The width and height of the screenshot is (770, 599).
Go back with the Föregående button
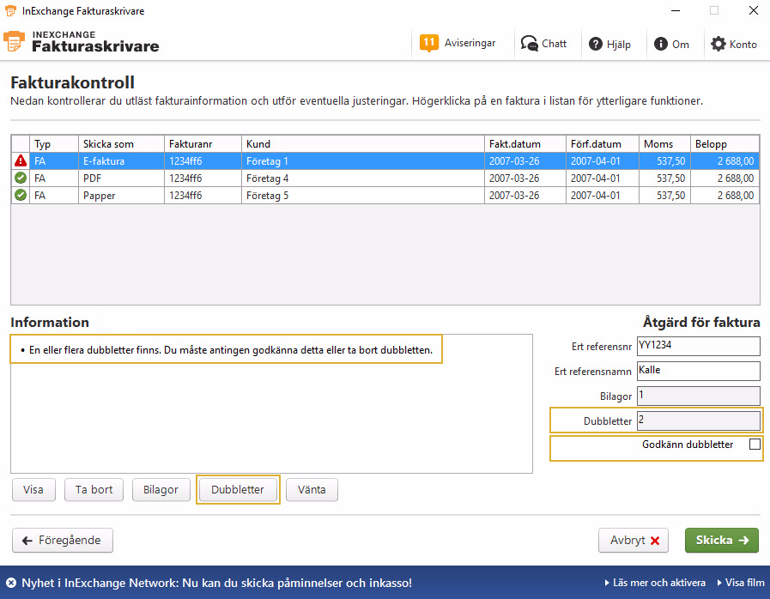63,540
